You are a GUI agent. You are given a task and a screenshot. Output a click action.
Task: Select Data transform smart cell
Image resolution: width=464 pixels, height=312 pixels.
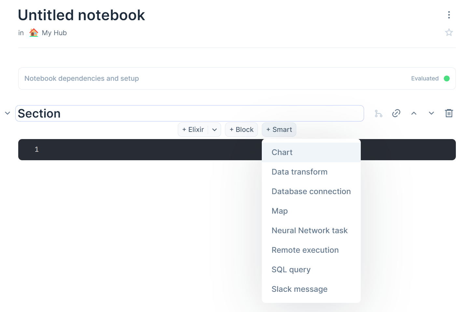(311, 172)
